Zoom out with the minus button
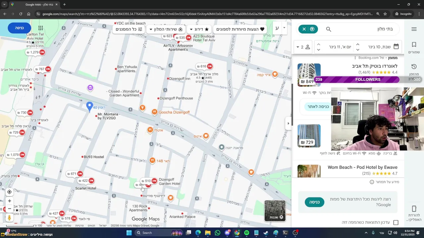The image size is (424, 238). pyautogui.click(x=9, y=209)
